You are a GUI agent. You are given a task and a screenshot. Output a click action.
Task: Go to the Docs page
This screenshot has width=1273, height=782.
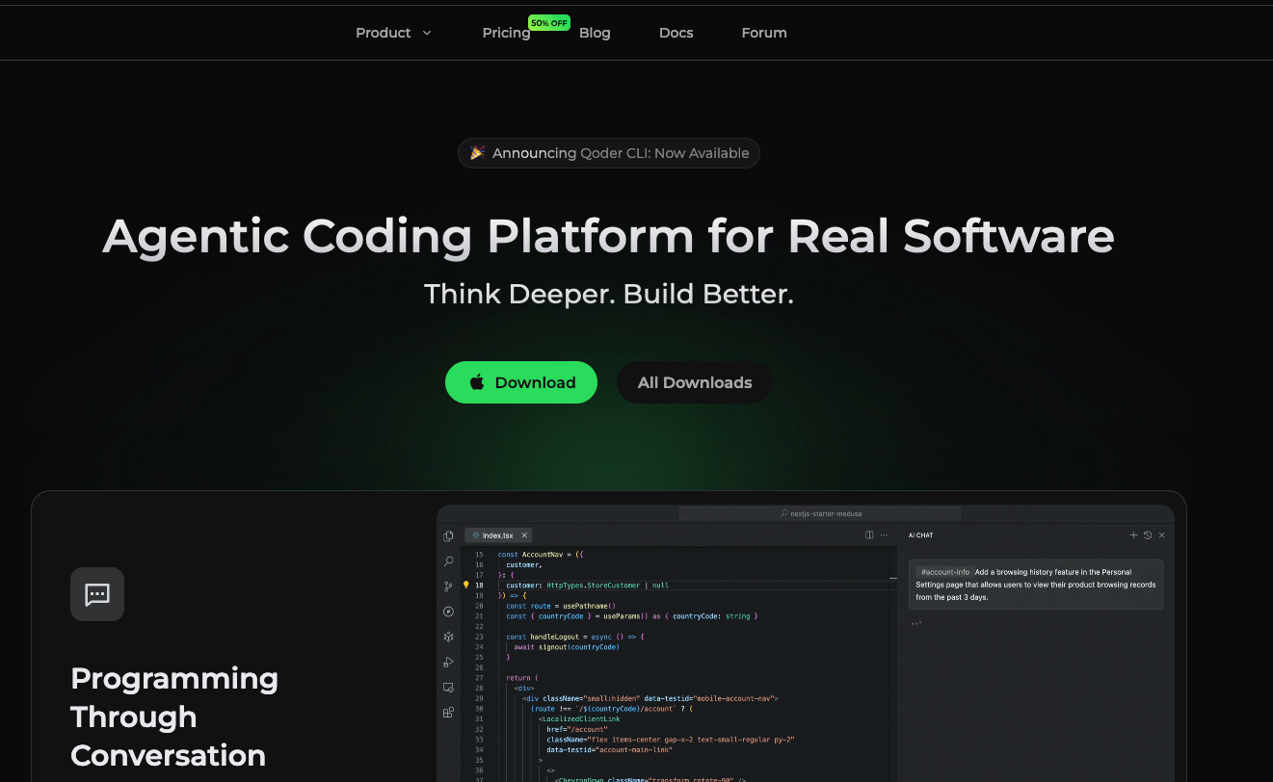click(x=676, y=32)
